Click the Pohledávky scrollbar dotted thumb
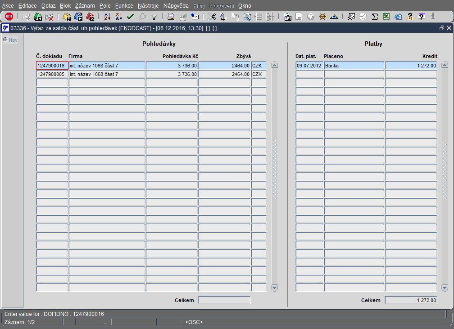This screenshot has width=454, height=329. point(274,169)
